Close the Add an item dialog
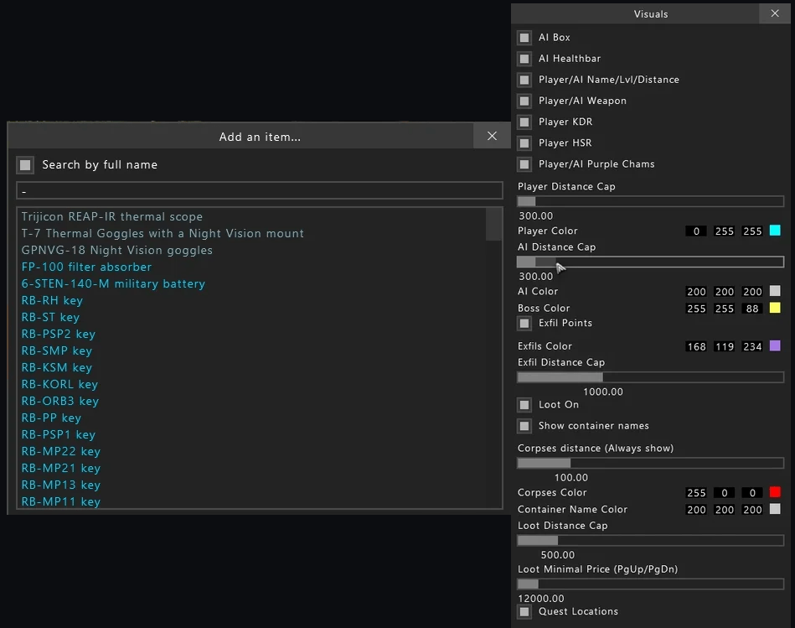Image resolution: width=795 pixels, height=628 pixels. pyautogui.click(x=492, y=136)
